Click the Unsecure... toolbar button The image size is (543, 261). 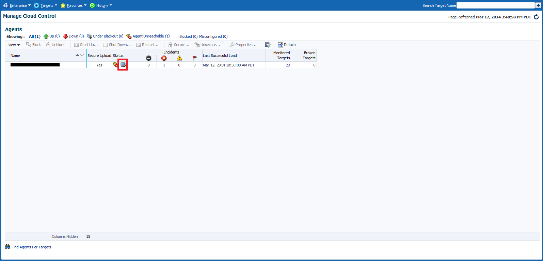[207, 45]
